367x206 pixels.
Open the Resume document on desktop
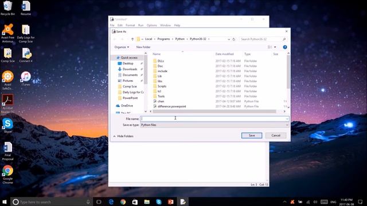tap(26, 8)
